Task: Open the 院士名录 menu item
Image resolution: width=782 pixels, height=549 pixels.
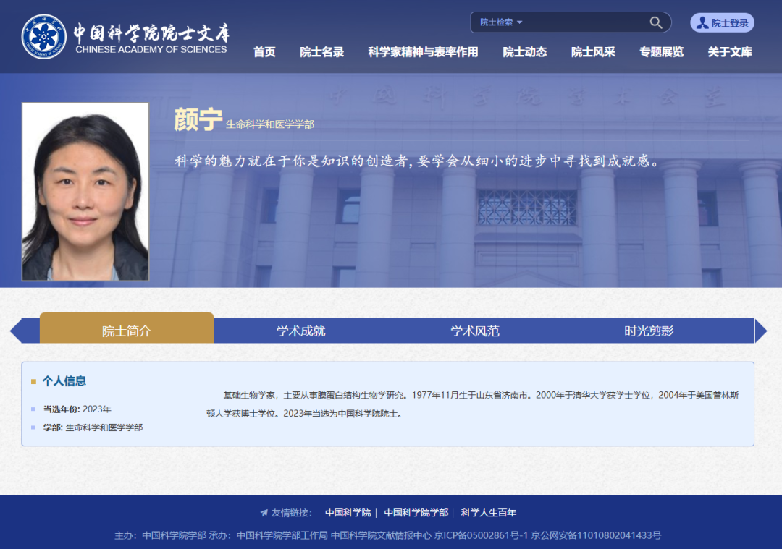Action: tap(321, 52)
